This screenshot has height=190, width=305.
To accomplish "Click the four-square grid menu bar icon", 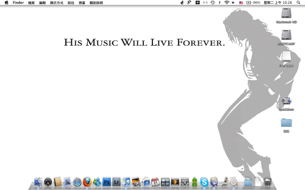I will click(198, 2).
